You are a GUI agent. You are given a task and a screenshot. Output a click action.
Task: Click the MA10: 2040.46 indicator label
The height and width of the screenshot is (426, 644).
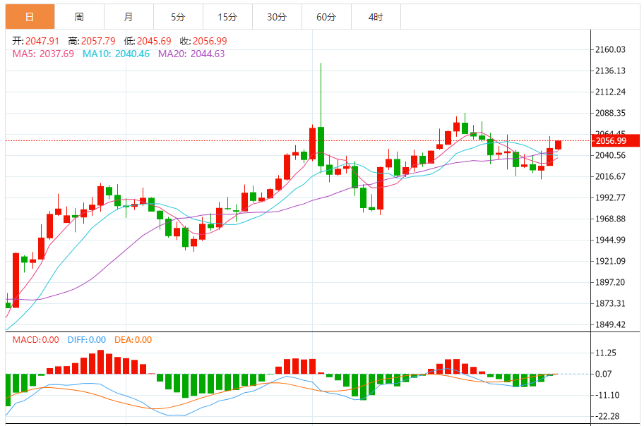coord(116,54)
